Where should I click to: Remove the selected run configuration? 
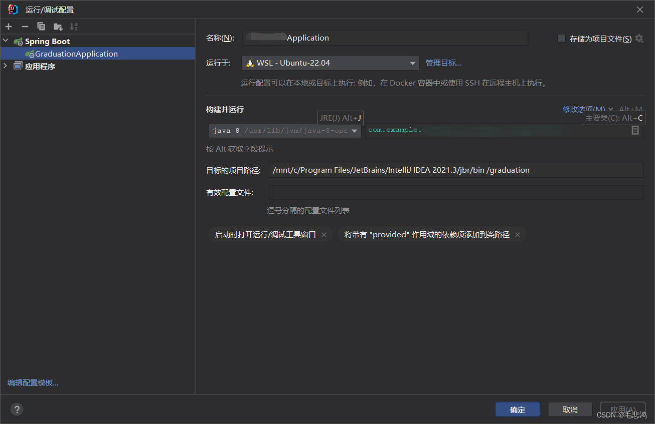pos(24,26)
